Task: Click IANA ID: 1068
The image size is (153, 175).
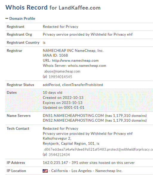Action: point(55,55)
